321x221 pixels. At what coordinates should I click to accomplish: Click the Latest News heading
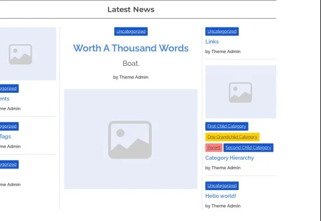[131, 9]
